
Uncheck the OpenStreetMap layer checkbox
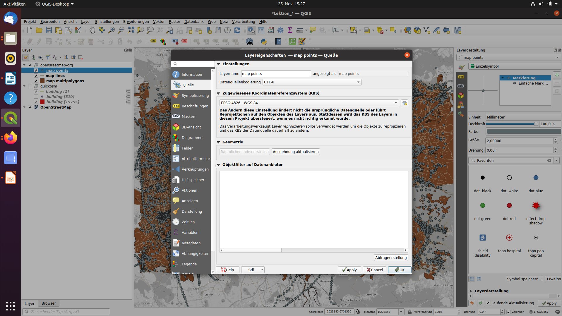[30, 107]
